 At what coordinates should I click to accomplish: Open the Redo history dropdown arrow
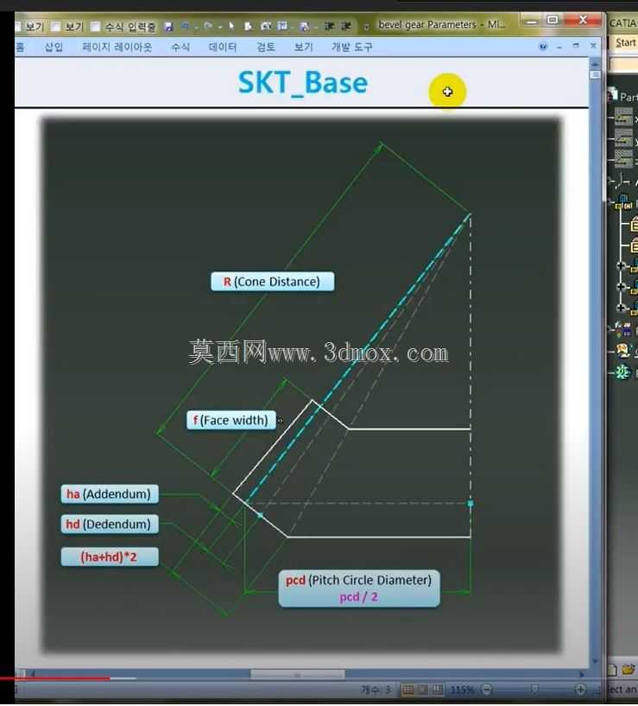click(x=220, y=27)
